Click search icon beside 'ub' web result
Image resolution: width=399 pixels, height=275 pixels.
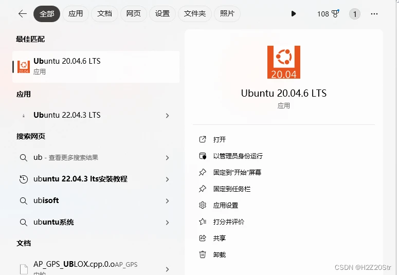click(24, 158)
